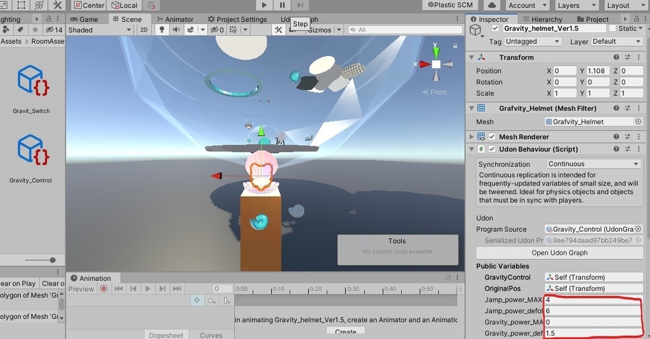Viewport: 650px width, 339px height.
Task: Lock the left Project panel
Action: (48, 19)
